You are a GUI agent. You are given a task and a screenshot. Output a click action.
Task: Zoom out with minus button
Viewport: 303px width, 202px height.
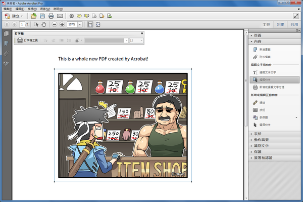pos(55,24)
